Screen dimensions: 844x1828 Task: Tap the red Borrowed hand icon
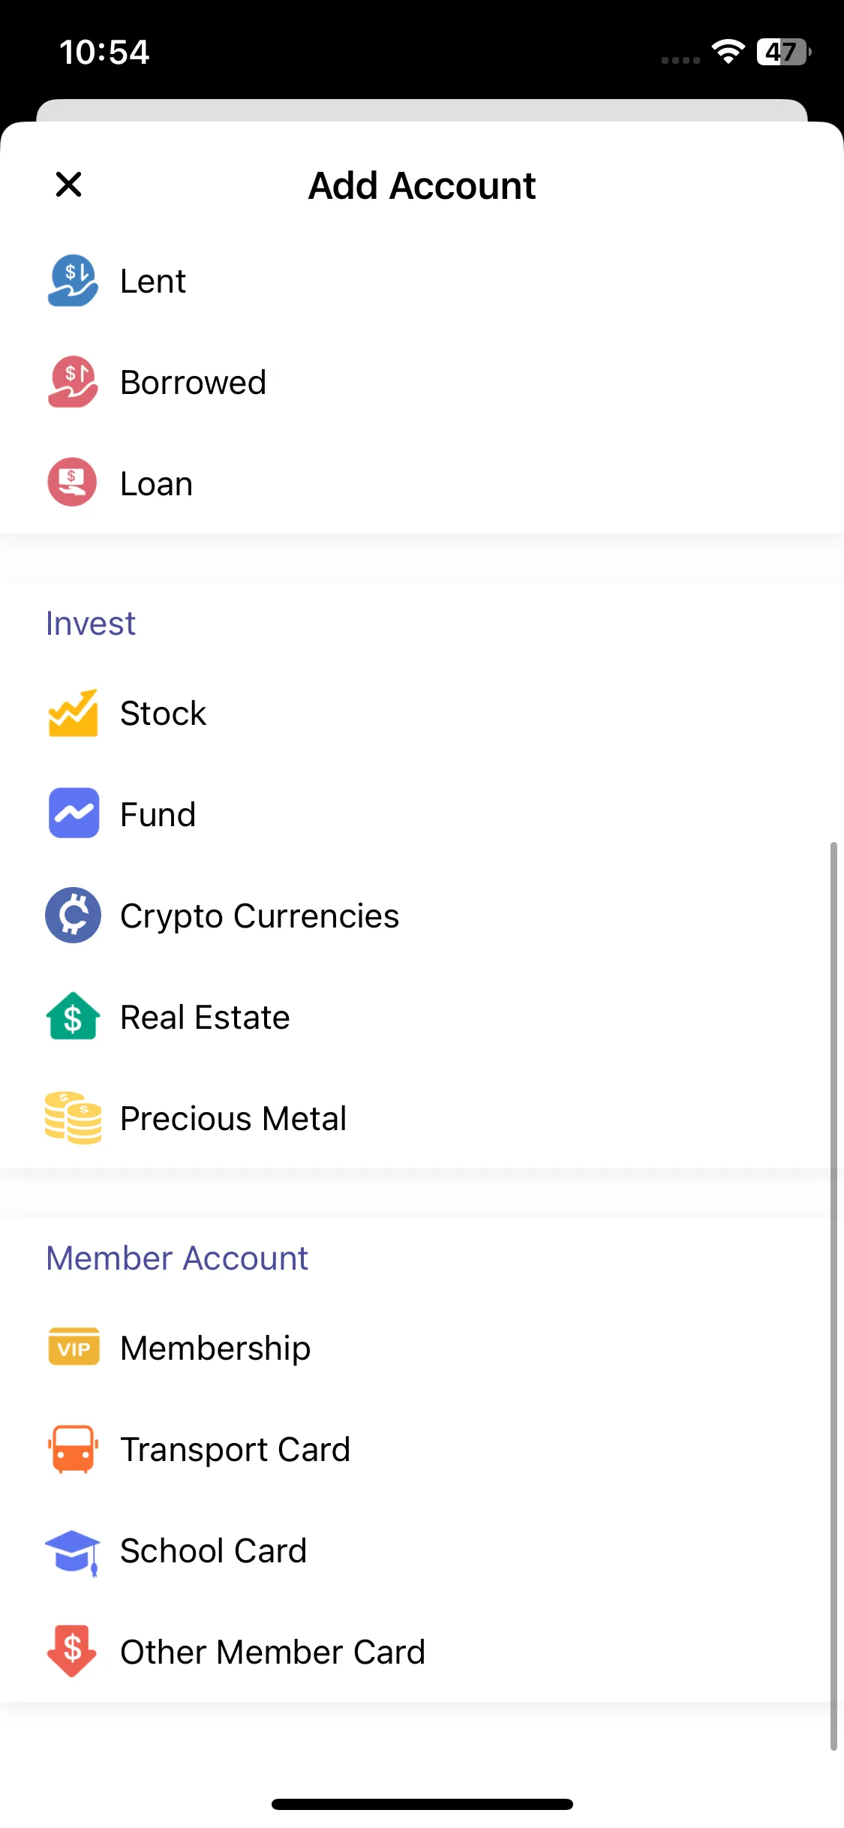73,382
